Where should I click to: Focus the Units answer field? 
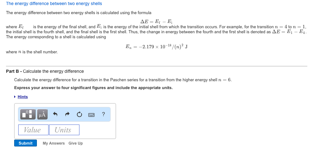click(64, 130)
